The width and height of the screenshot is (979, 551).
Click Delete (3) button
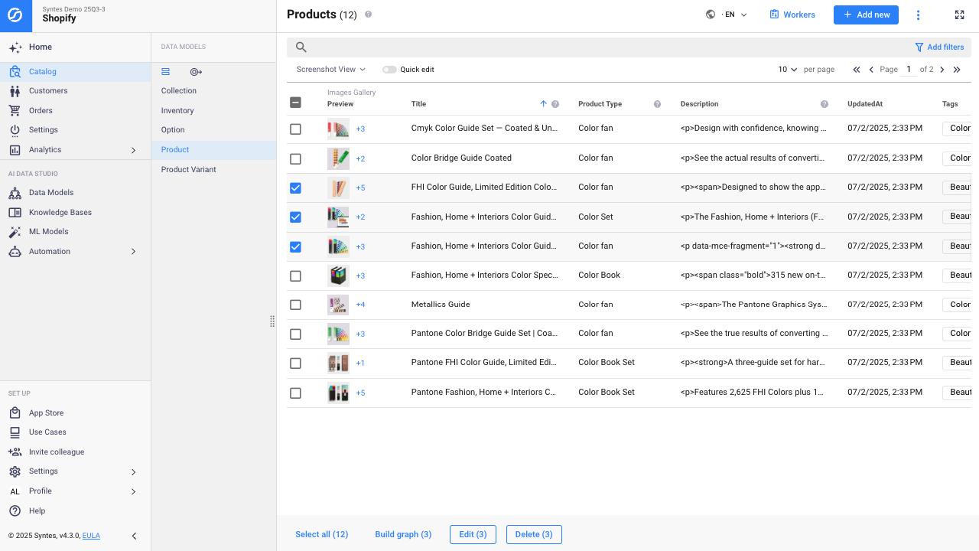[534, 534]
